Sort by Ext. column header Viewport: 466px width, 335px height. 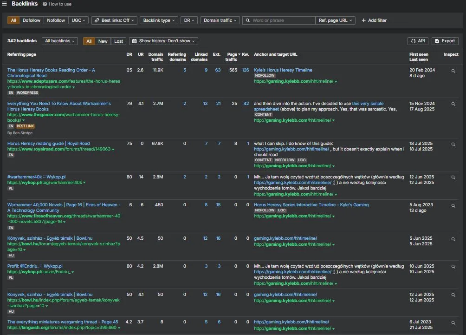[217, 54]
